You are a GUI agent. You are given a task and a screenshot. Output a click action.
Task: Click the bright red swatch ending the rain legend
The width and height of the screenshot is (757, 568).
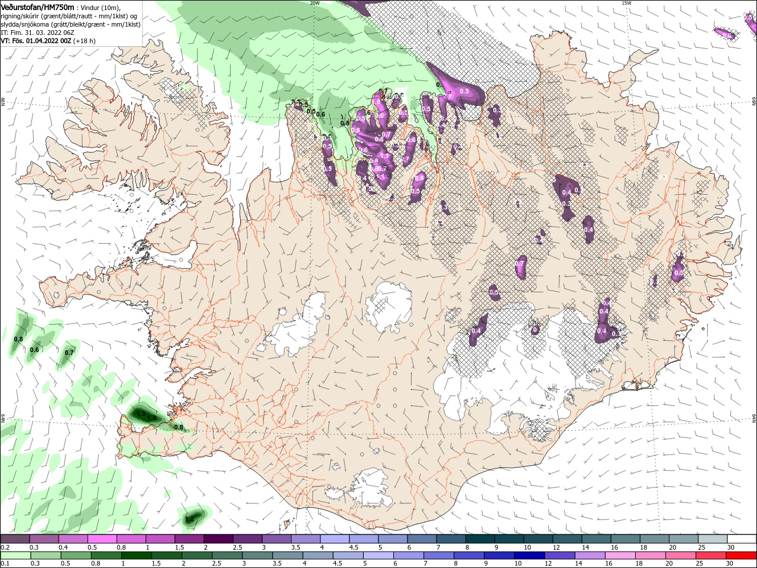[x=742, y=556]
